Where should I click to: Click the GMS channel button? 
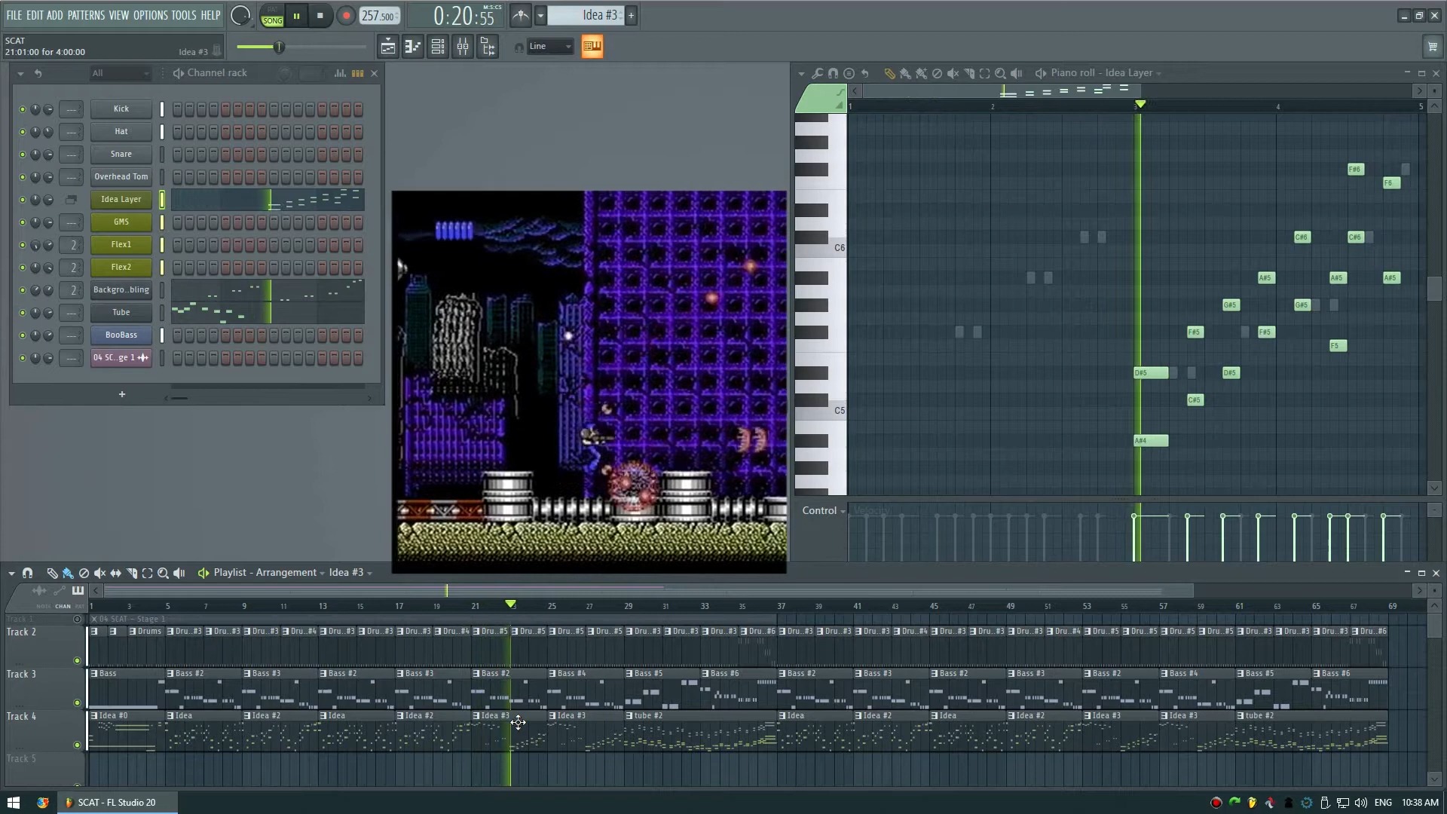point(121,222)
